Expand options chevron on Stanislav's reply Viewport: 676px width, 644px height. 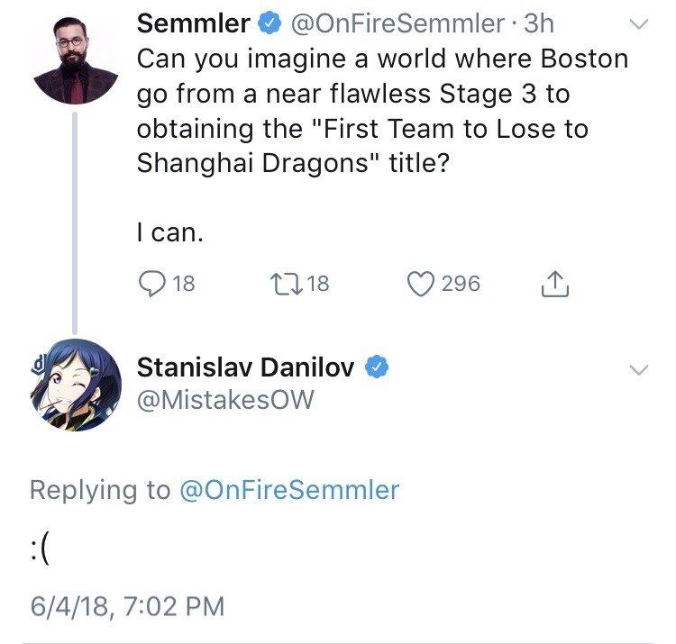pyautogui.click(x=637, y=369)
